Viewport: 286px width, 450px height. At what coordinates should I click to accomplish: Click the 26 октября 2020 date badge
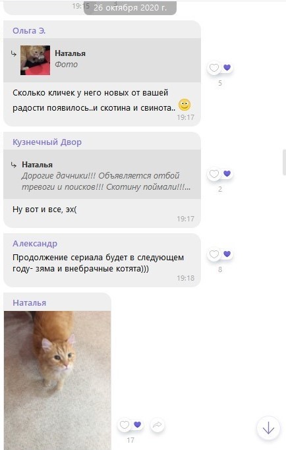tap(130, 8)
